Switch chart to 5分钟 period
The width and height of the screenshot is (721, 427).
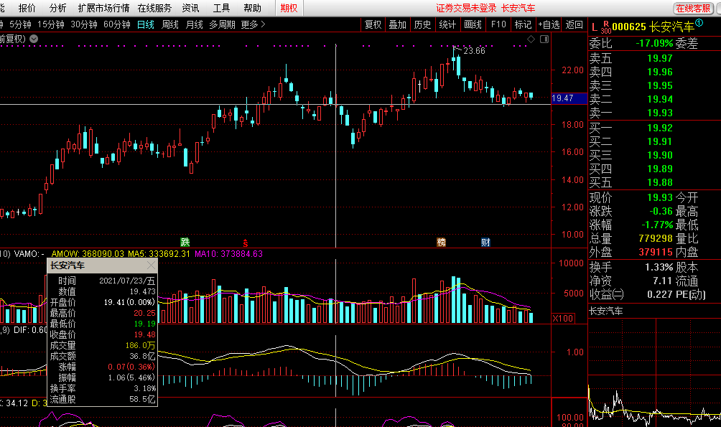[20, 25]
